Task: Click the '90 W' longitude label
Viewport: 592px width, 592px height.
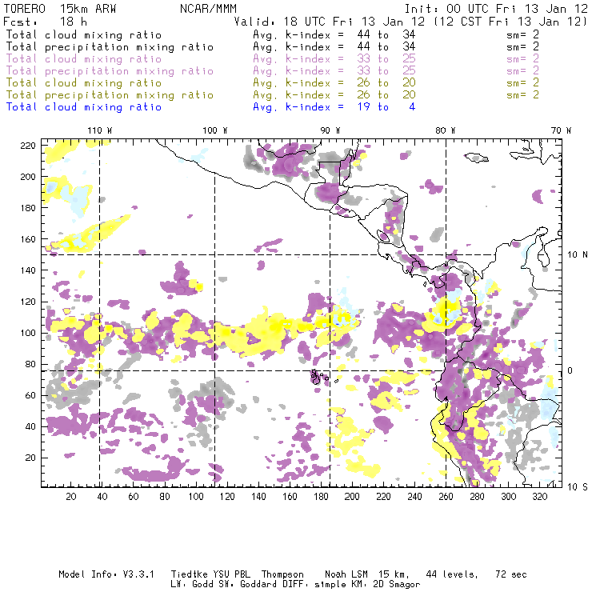Action: click(330, 130)
